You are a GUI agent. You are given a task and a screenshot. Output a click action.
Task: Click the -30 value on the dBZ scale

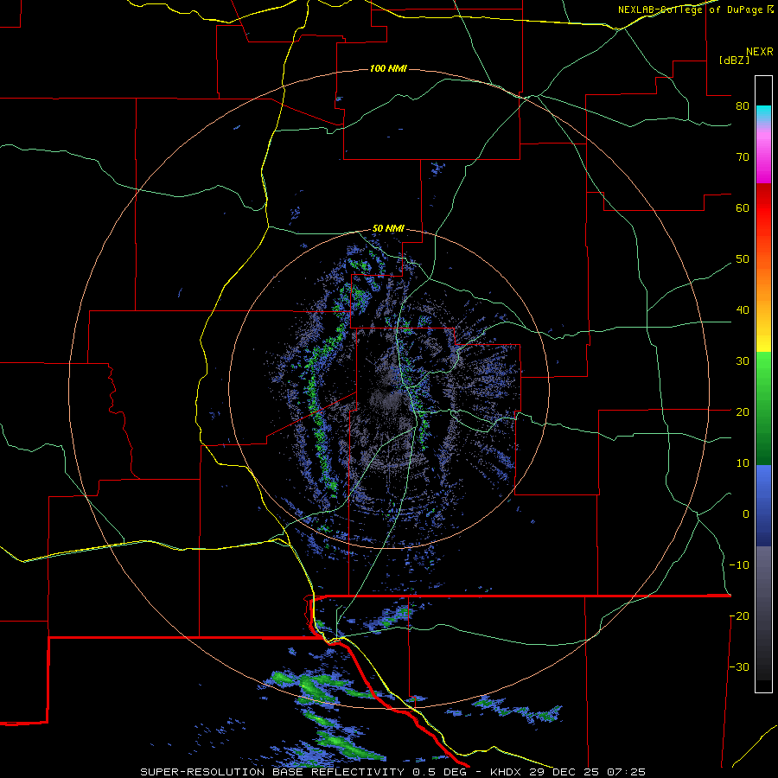(739, 666)
